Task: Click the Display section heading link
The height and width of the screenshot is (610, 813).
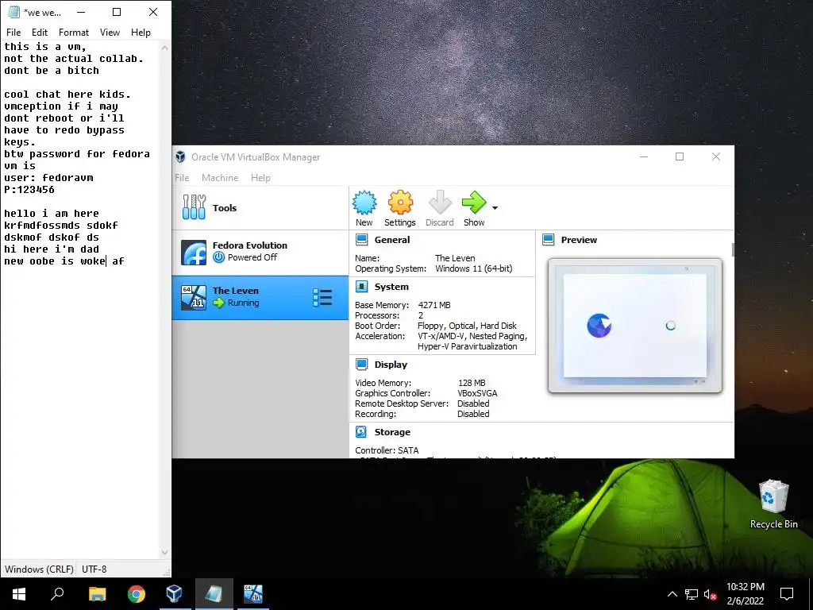Action: tap(391, 364)
